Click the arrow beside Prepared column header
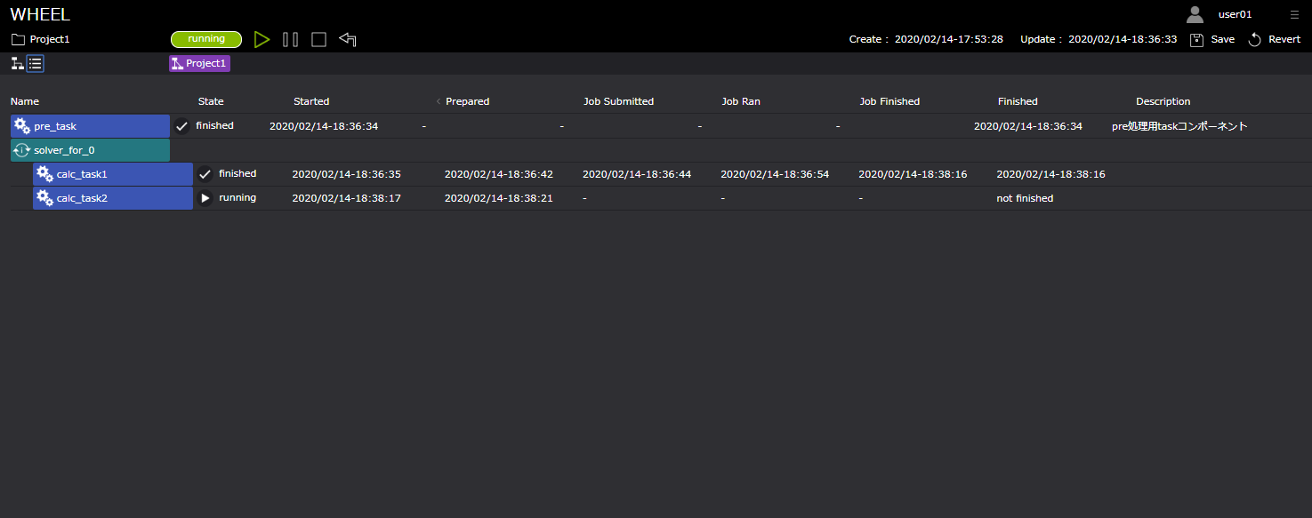The height and width of the screenshot is (518, 1312). click(439, 101)
